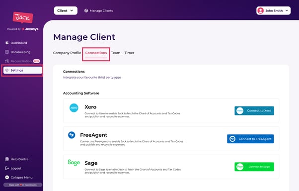Image resolution: width=299 pixels, height=191 pixels.
Task: Click Connect to Sage button
Action: pos(254,167)
